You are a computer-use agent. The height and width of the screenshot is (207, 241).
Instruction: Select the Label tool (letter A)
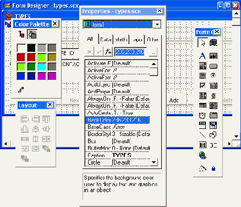(x=202, y=56)
